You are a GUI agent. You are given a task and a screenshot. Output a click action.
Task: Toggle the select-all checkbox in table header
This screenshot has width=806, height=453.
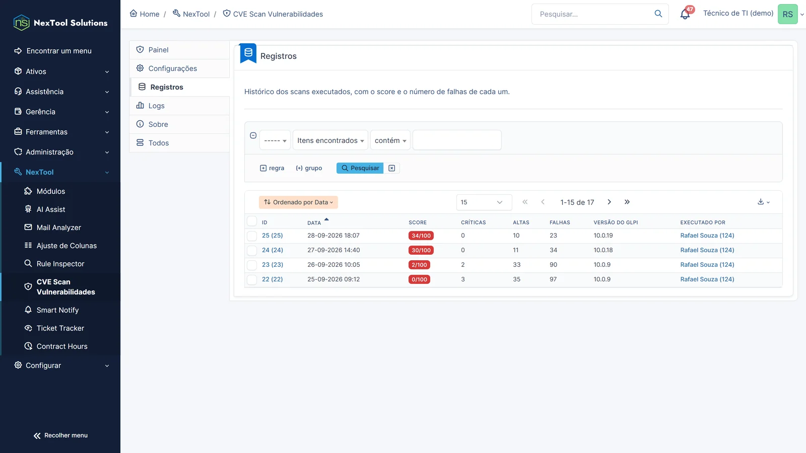(252, 221)
